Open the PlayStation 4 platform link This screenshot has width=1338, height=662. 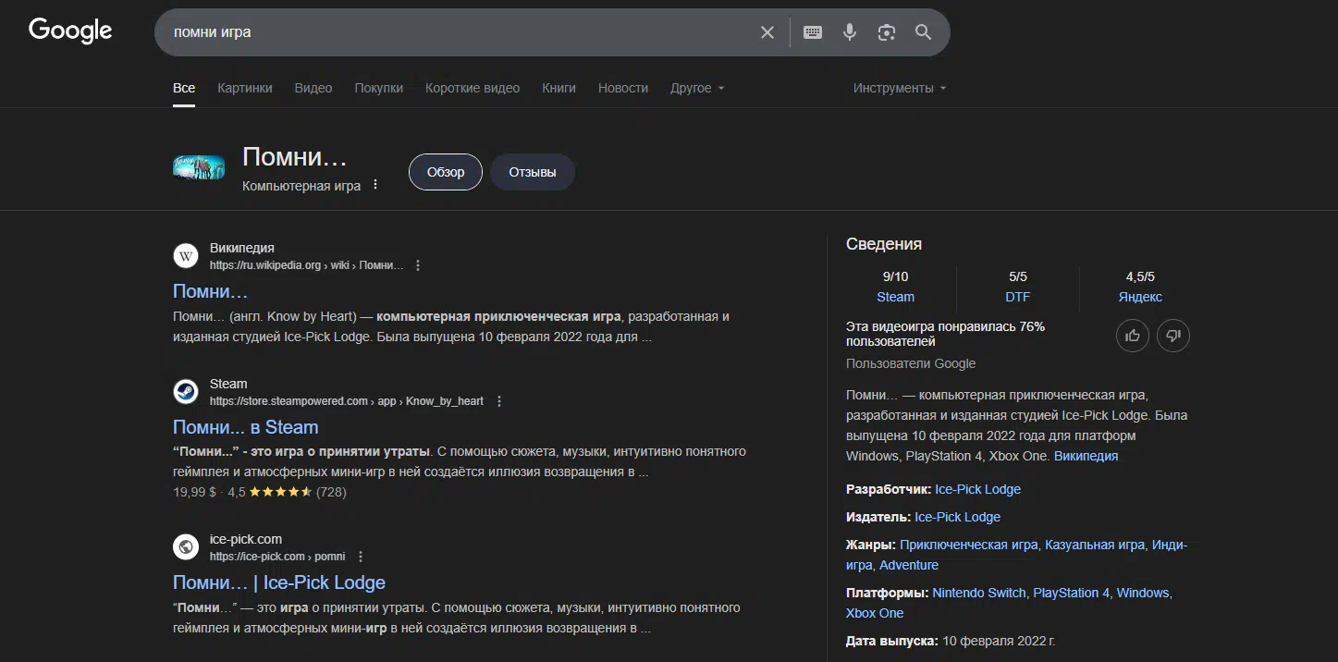1071,593
